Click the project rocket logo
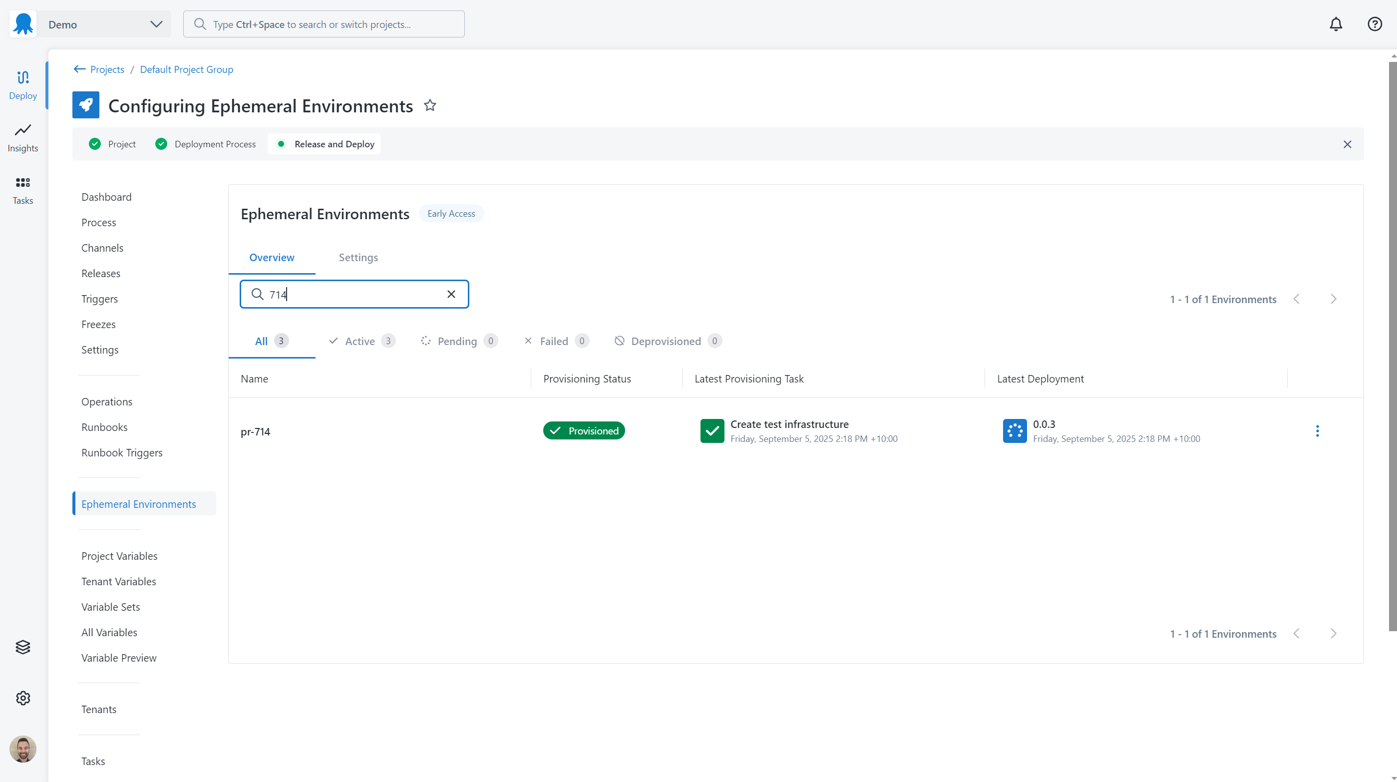 click(x=86, y=105)
